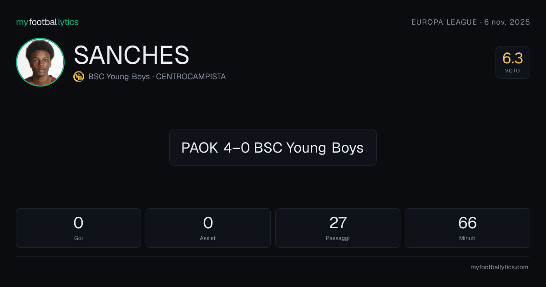Click the 66 Minuti stat card
Viewport: 546px width, 287px height.
(x=467, y=228)
